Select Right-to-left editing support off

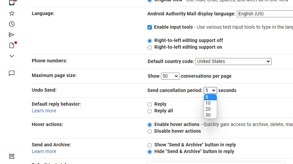[x=150, y=41]
